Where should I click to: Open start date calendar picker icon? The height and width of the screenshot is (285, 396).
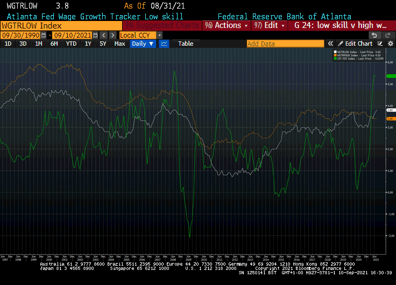(x=43, y=35)
